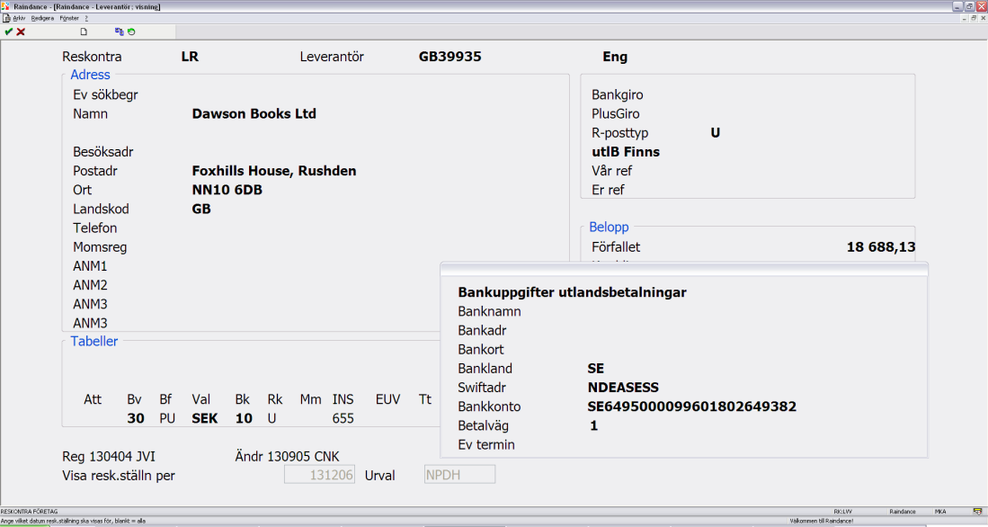
Task: Click the Landskod value GB
Action: point(201,209)
